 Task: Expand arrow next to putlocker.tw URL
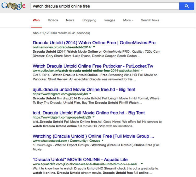coord(142,70)
